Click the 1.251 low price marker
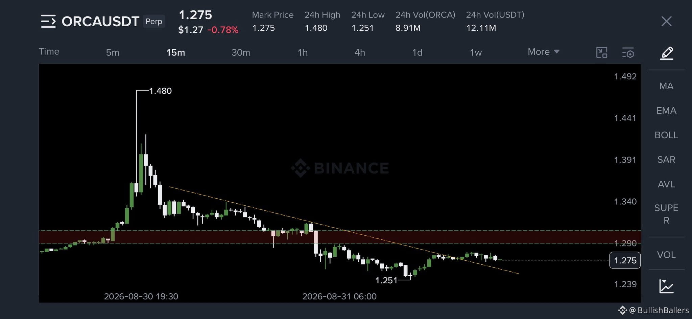This screenshot has width=692, height=319. coord(386,280)
